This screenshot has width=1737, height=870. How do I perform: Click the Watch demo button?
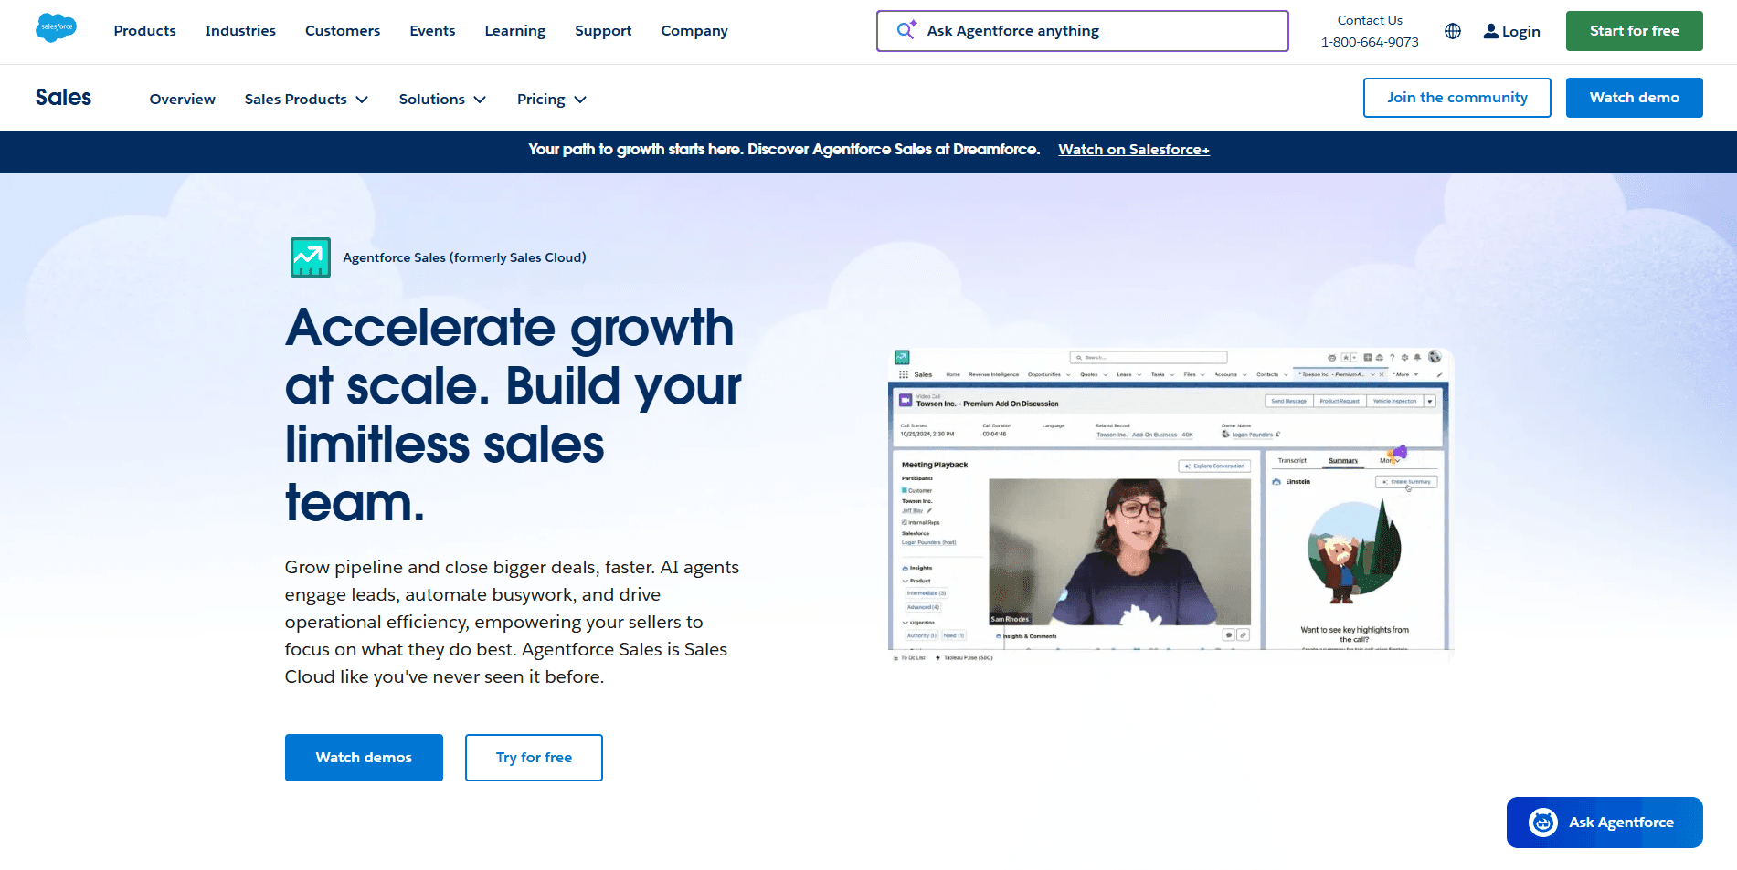coord(1635,98)
